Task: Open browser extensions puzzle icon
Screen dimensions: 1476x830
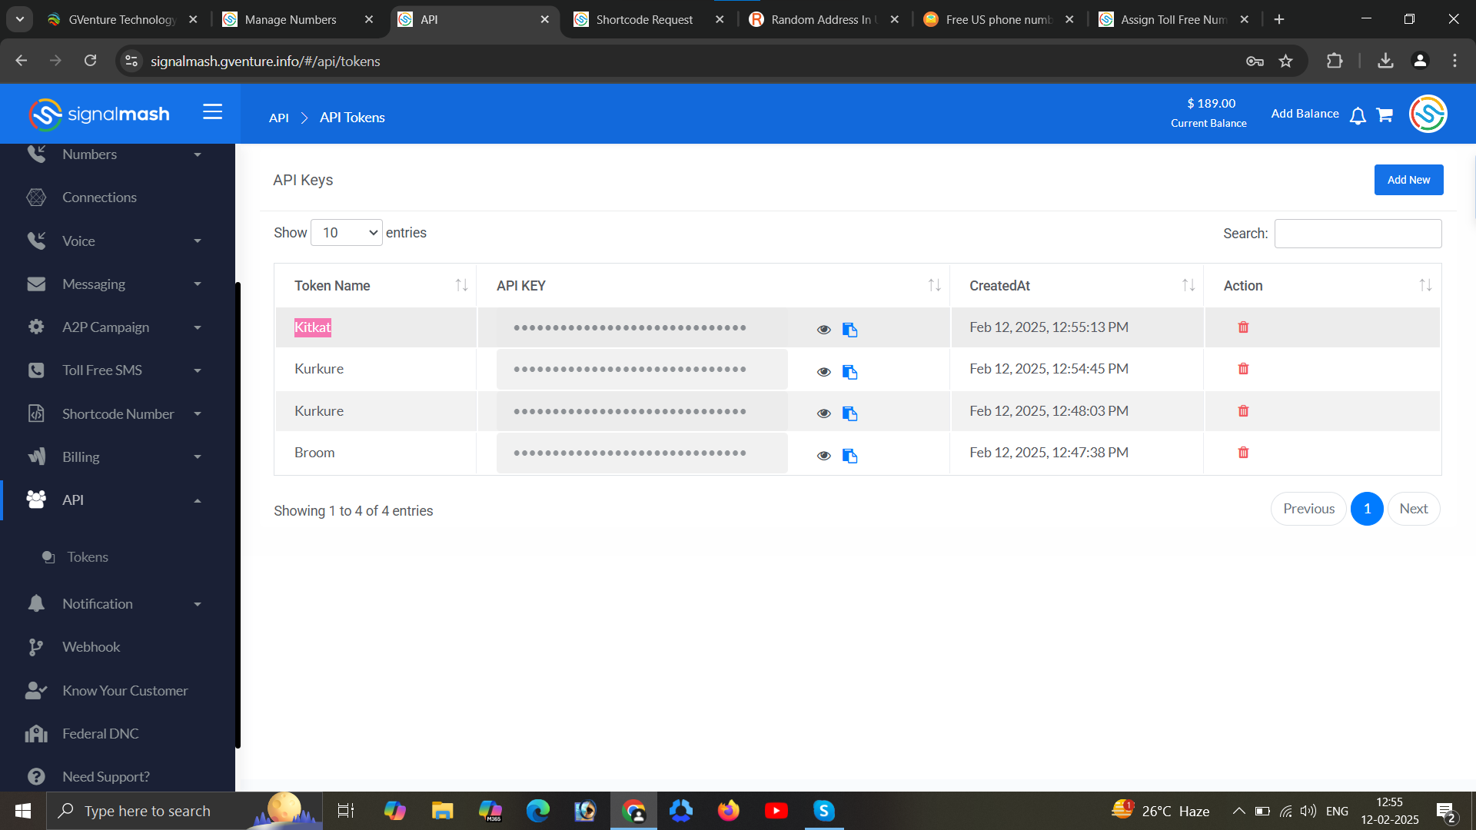Action: [x=1335, y=61]
